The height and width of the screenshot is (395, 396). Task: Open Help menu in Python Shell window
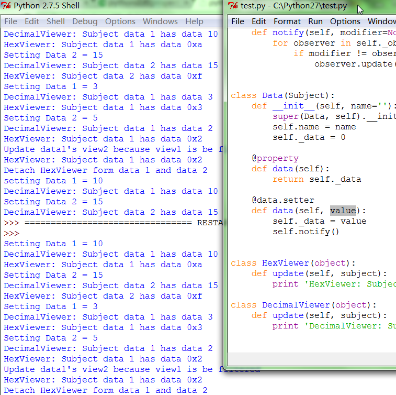pyautogui.click(x=194, y=21)
